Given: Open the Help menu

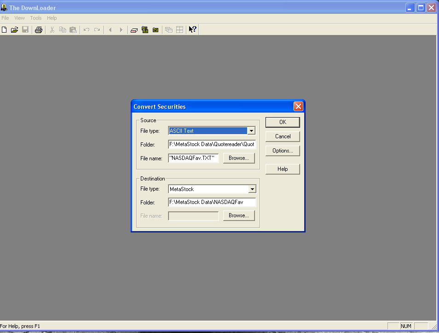Looking at the screenshot, I should 52,18.
